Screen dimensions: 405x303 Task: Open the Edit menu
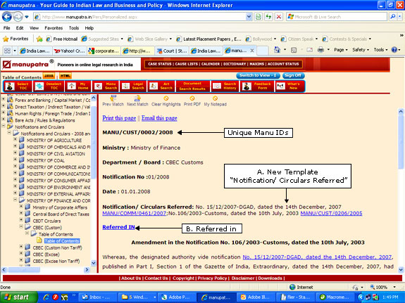20,28
